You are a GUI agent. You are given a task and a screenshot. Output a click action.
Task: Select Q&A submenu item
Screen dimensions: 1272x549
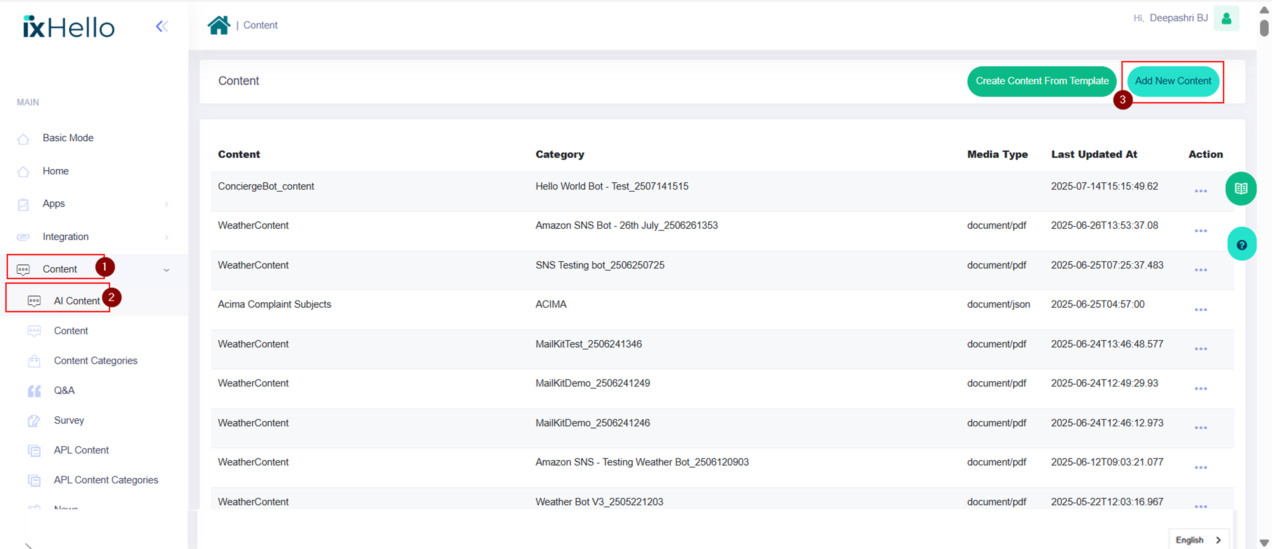(64, 391)
